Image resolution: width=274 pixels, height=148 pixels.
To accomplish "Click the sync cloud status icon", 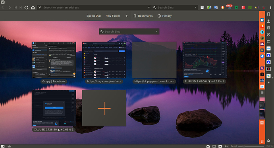I will (x=9, y=146).
